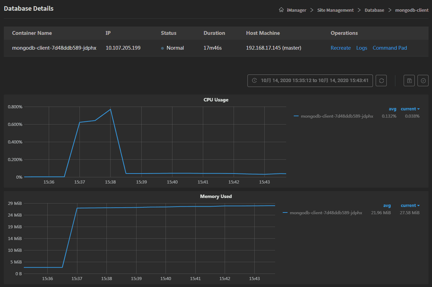Click the save icon button
Image resolution: width=432 pixels, height=287 pixels.
pos(409,80)
